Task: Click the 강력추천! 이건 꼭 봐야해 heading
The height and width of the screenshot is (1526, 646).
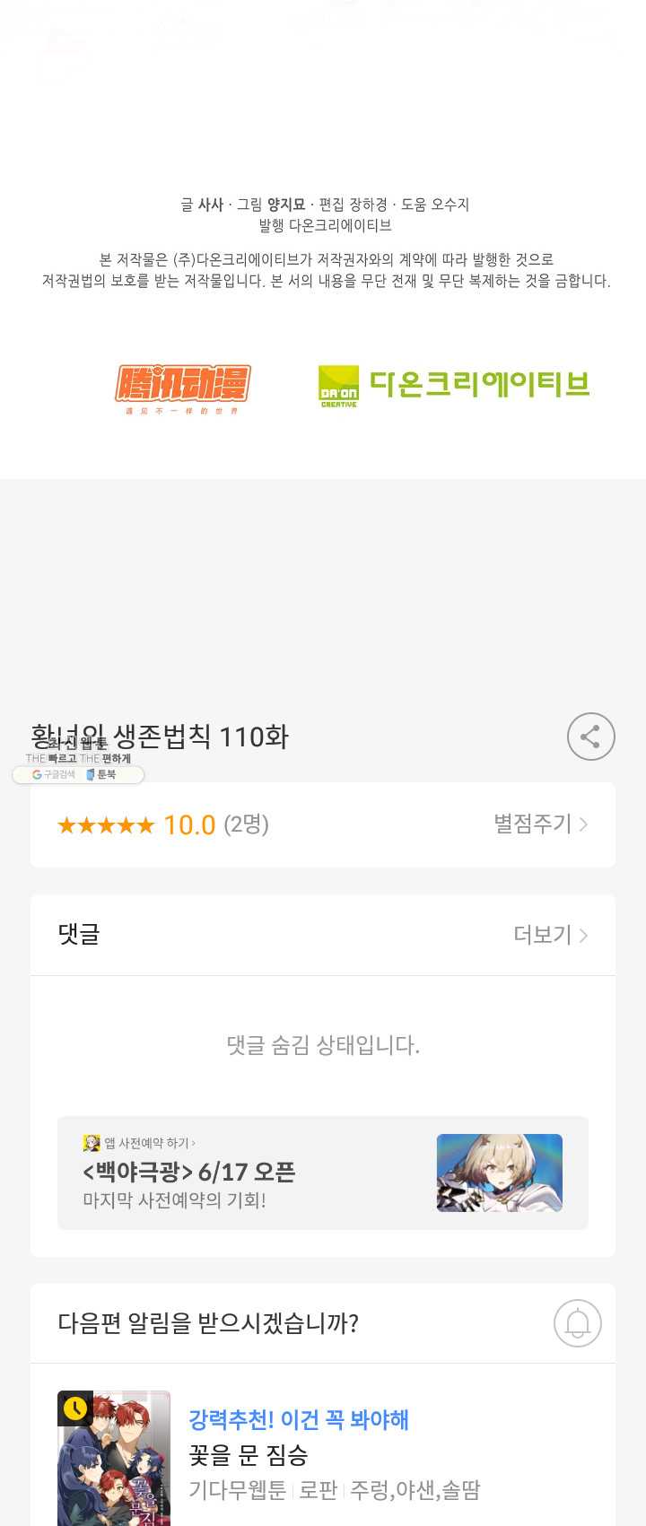Action: 299,1420
